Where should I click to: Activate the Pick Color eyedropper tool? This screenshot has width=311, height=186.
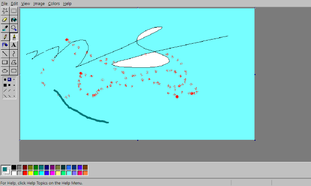pos(5,28)
